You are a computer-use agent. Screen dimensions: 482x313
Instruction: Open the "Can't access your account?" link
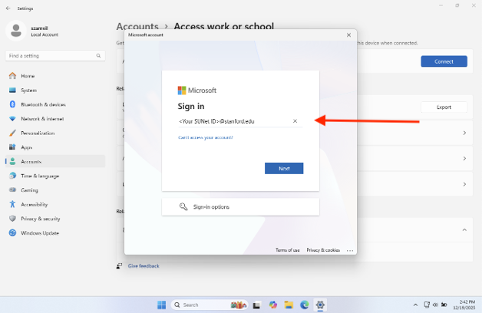coord(205,137)
